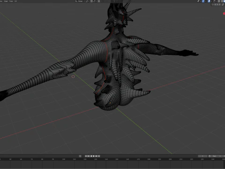Play the animation in reverse
This screenshot has height=169, width=225.
pos(91,156)
